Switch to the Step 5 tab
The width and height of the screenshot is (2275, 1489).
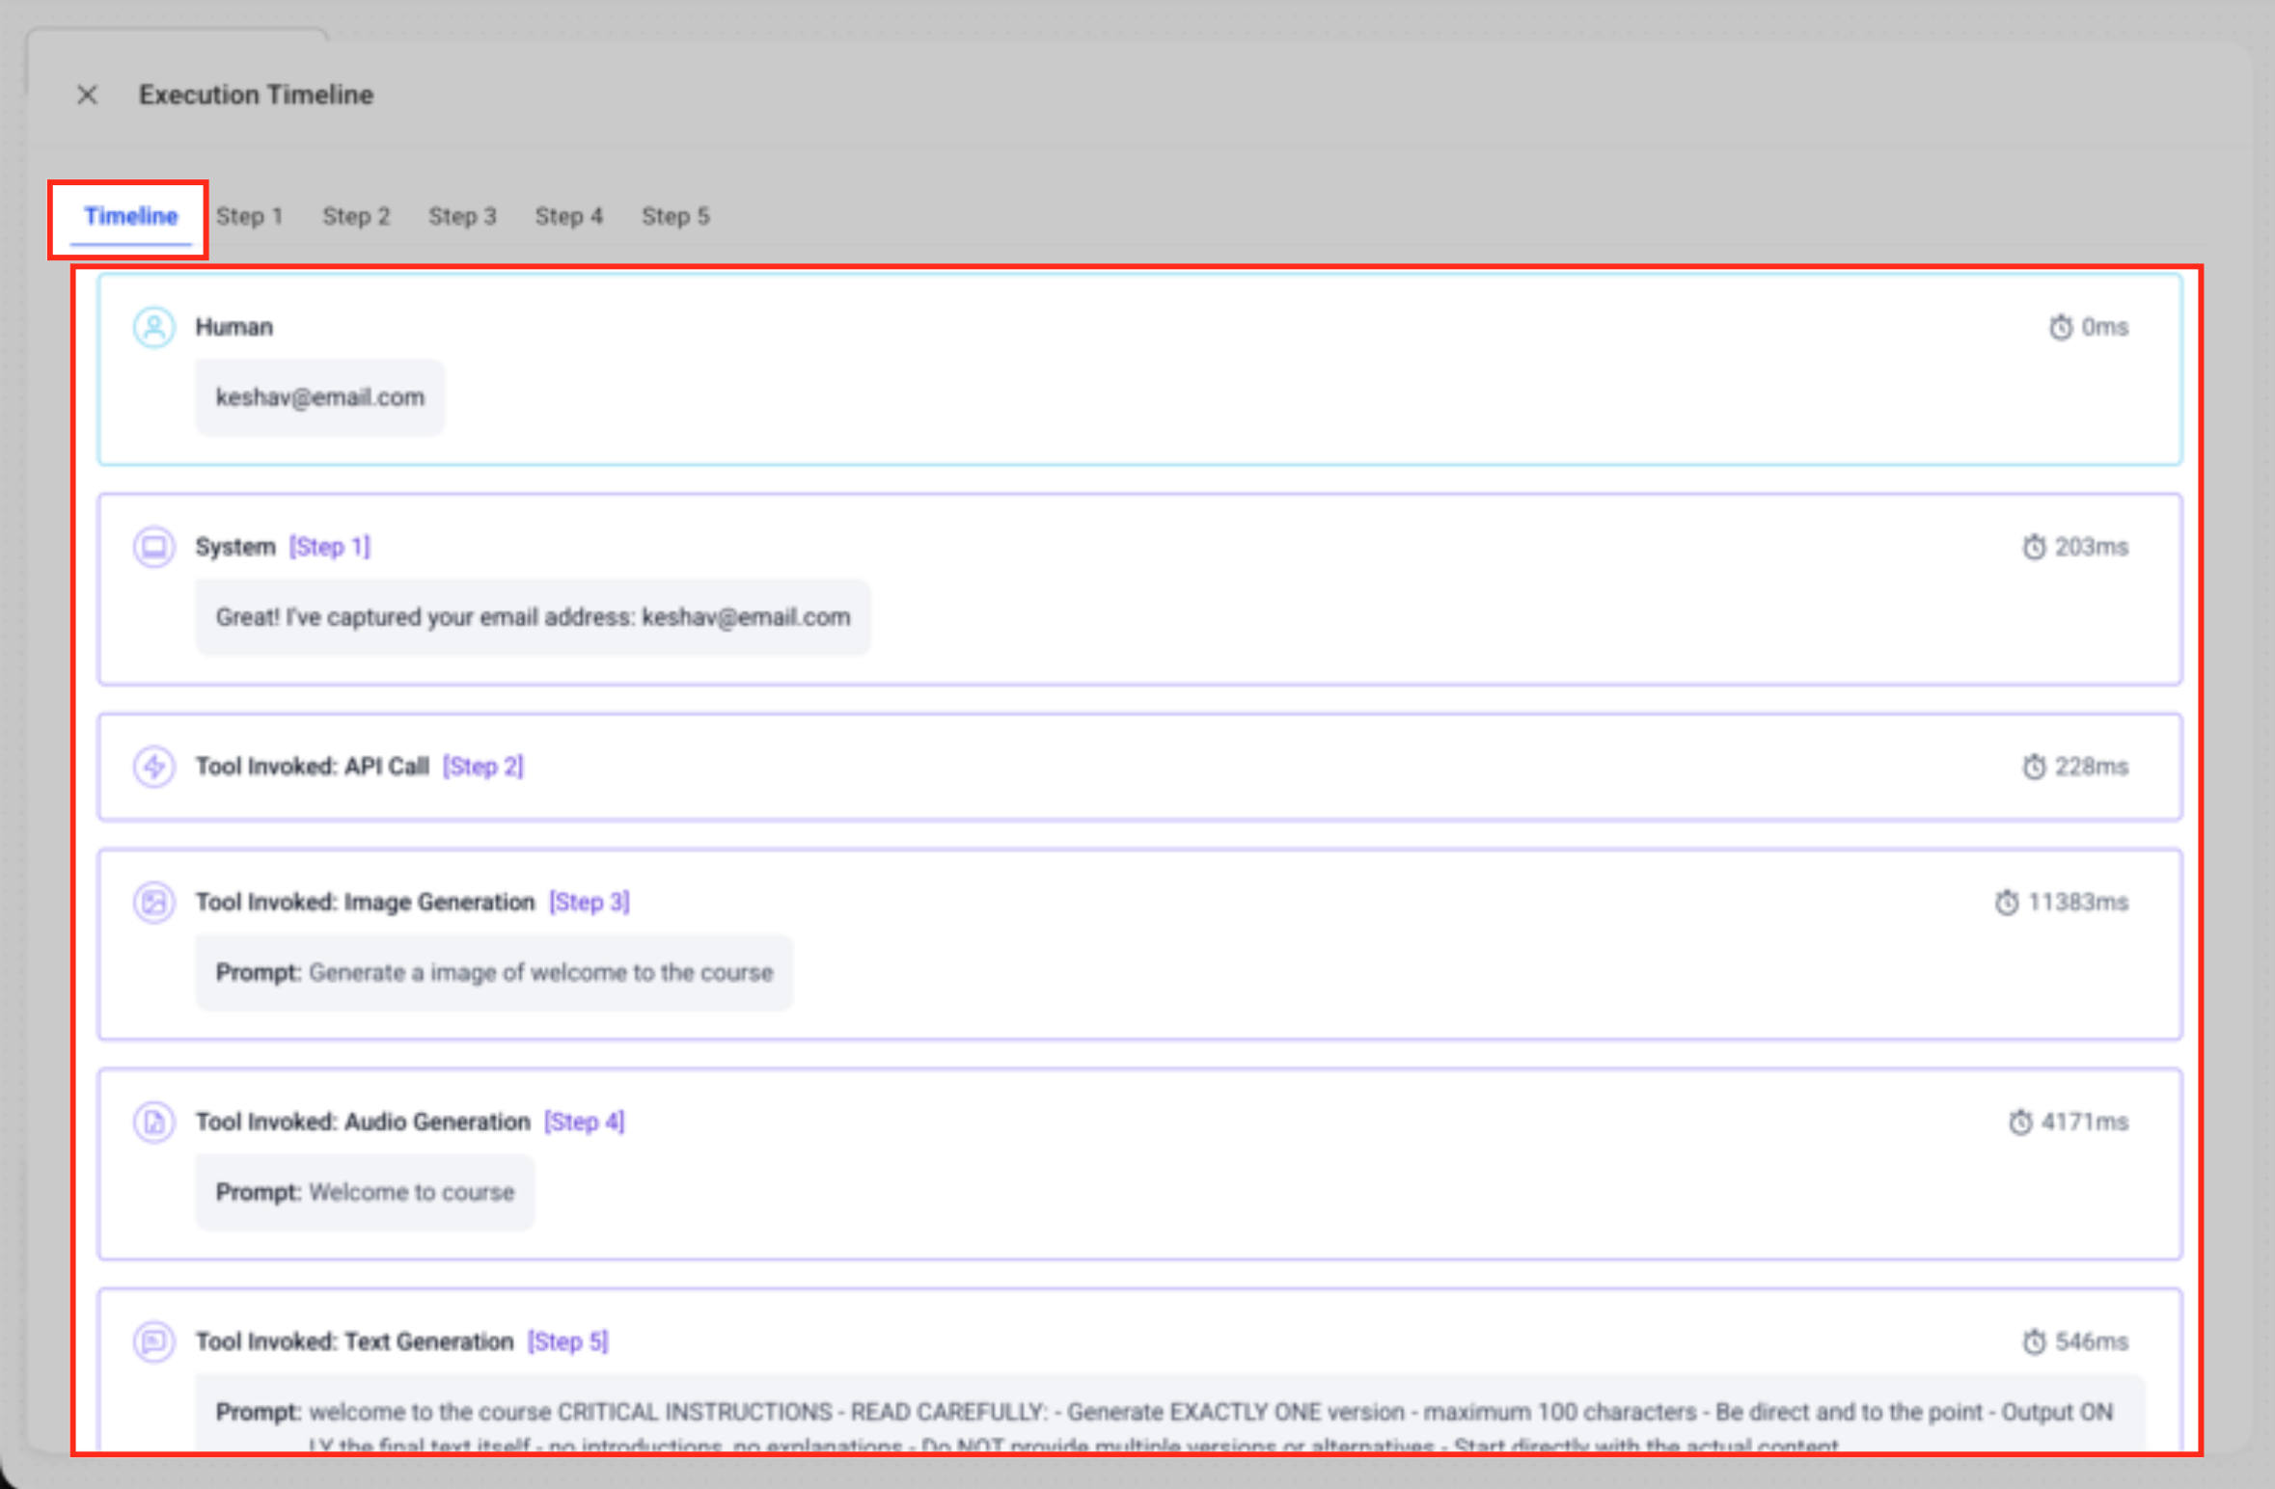pyautogui.click(x=675, y=216)
